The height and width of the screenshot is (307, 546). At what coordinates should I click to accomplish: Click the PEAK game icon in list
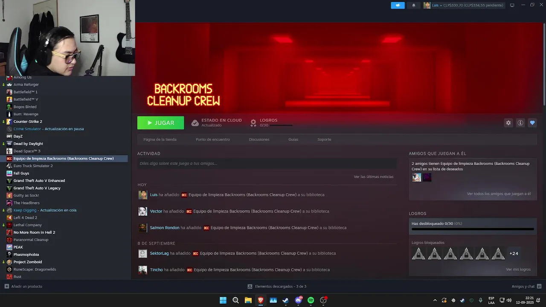coord(9,247)
